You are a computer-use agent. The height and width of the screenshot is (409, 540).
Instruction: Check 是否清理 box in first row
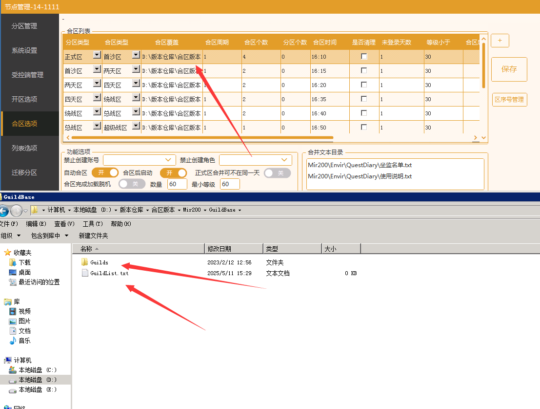(x=364, y=57)
